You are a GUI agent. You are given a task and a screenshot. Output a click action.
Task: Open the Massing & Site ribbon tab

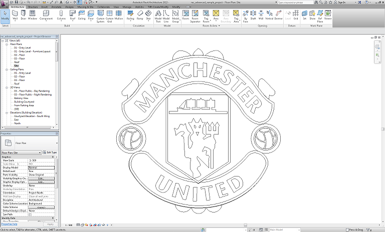pos(85,7)
